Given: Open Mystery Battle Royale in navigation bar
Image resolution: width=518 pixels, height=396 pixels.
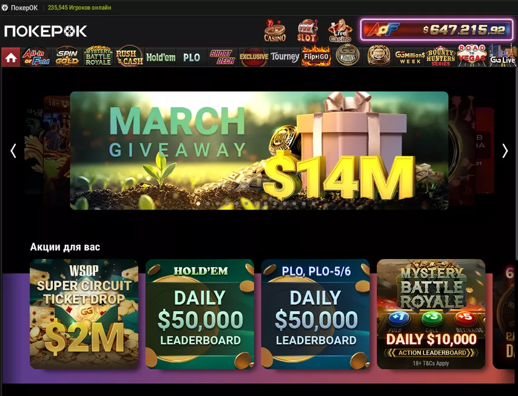Looking at the screenshot, I should click(x=98, y=57).
